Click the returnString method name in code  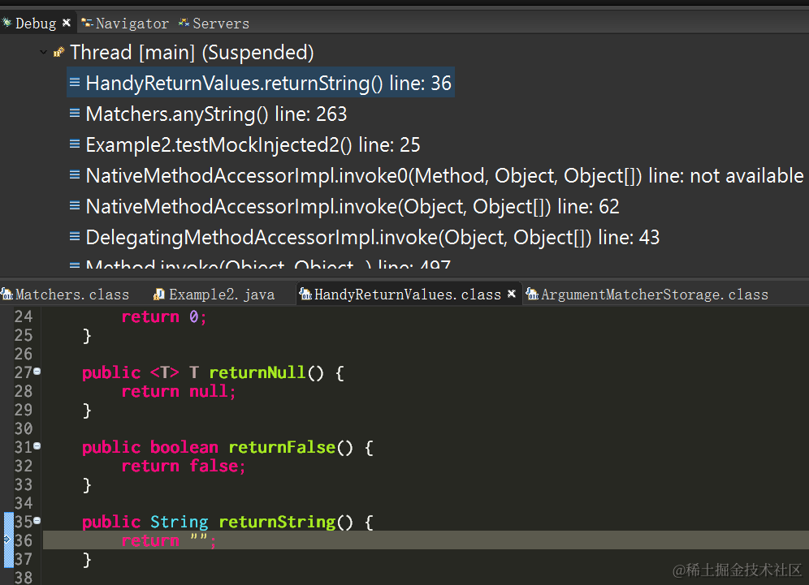tap(277, 522)
